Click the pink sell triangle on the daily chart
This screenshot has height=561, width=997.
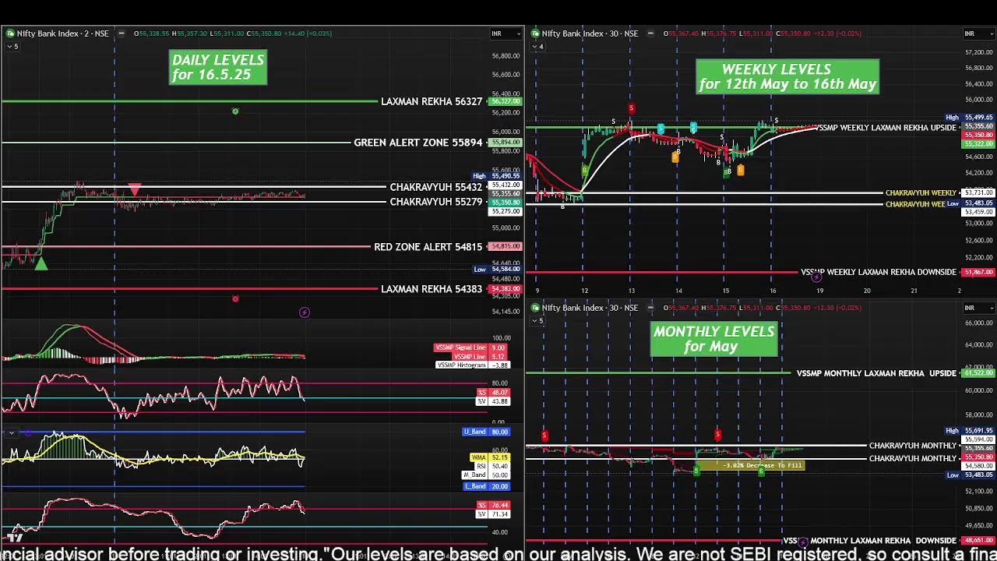(x=135, y=189)
